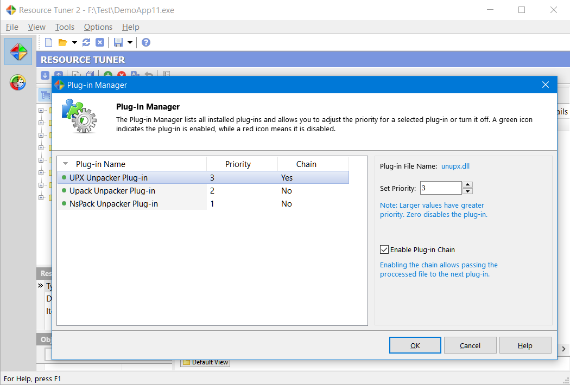Click priority value 1 in the NsPack row

pos(212,204)
